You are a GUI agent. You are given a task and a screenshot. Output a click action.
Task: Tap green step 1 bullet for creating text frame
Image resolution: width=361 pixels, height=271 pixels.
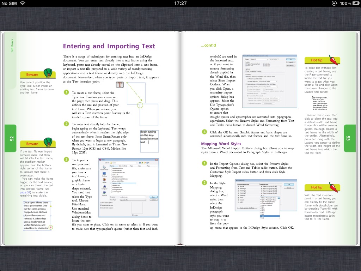coord(66,92)
